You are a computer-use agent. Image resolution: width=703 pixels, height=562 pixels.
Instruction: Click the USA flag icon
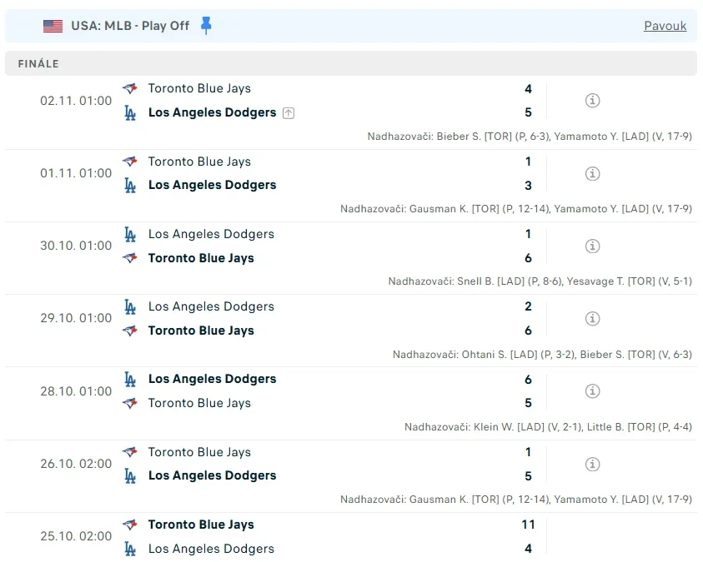click(x=53, y=26)
